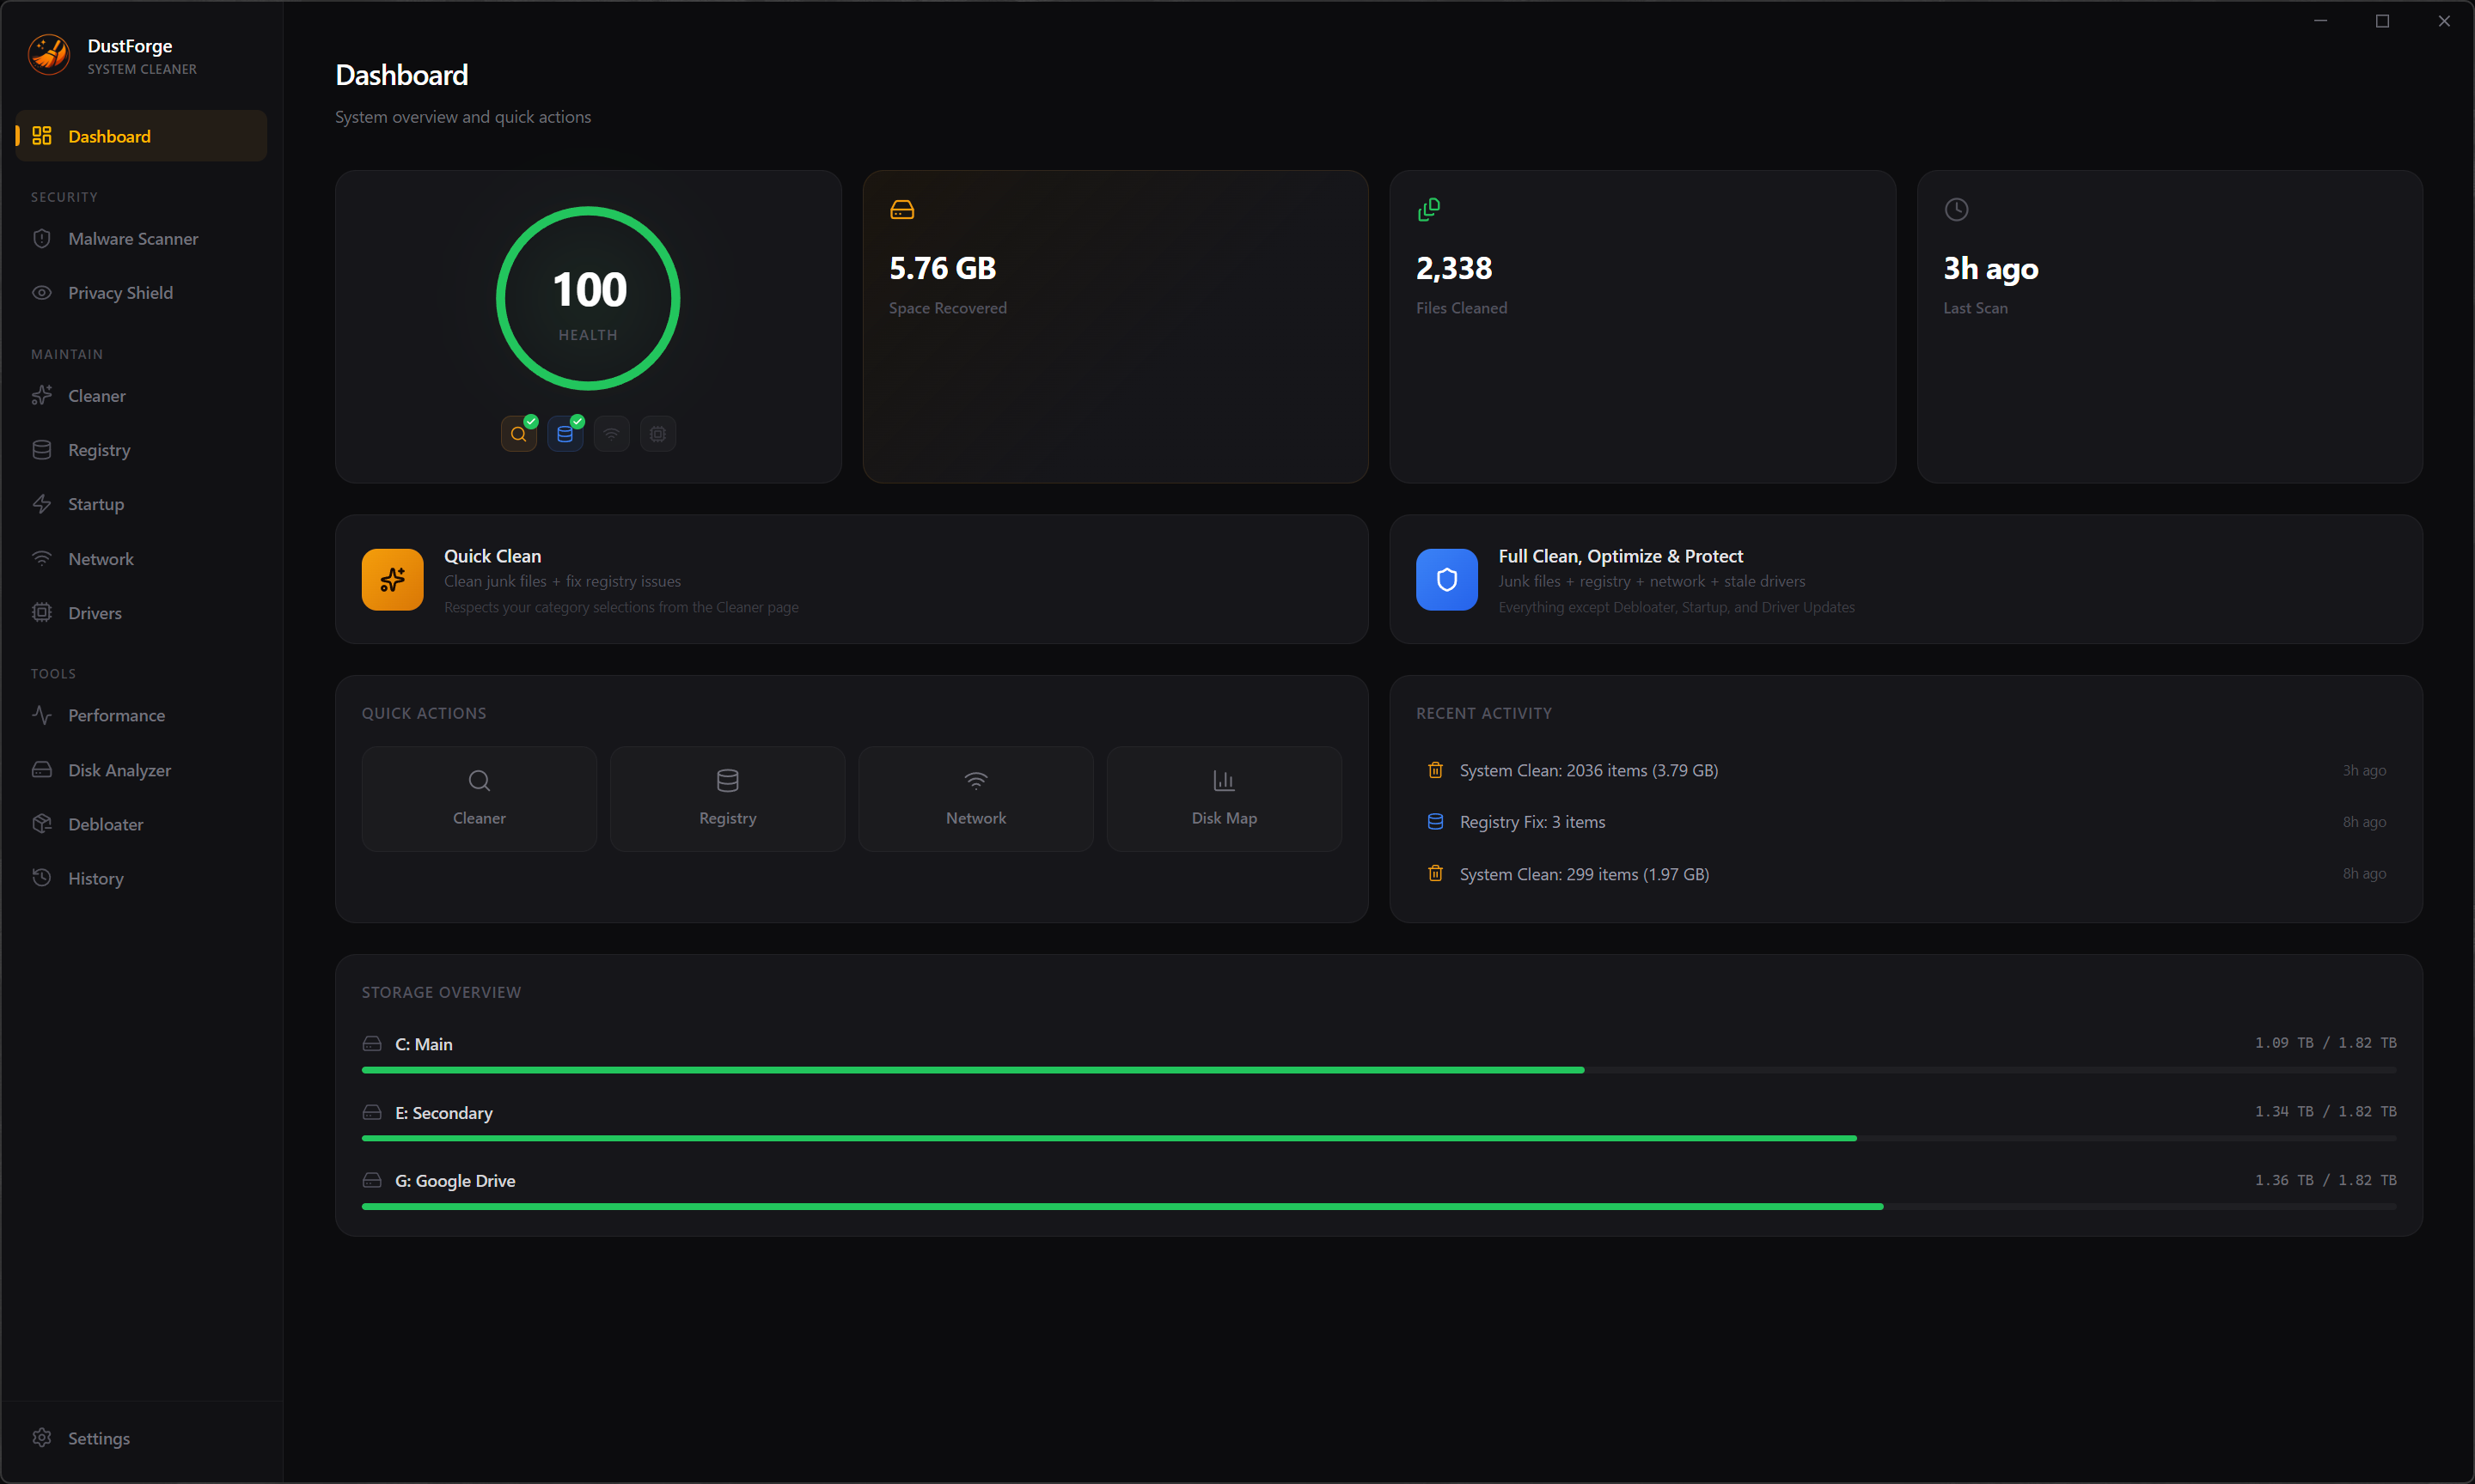Image resolution: width=2475 pixels, height=1484 pixels.
Task: Toggle the registry status badge under health score
Action: coord(565,433)
